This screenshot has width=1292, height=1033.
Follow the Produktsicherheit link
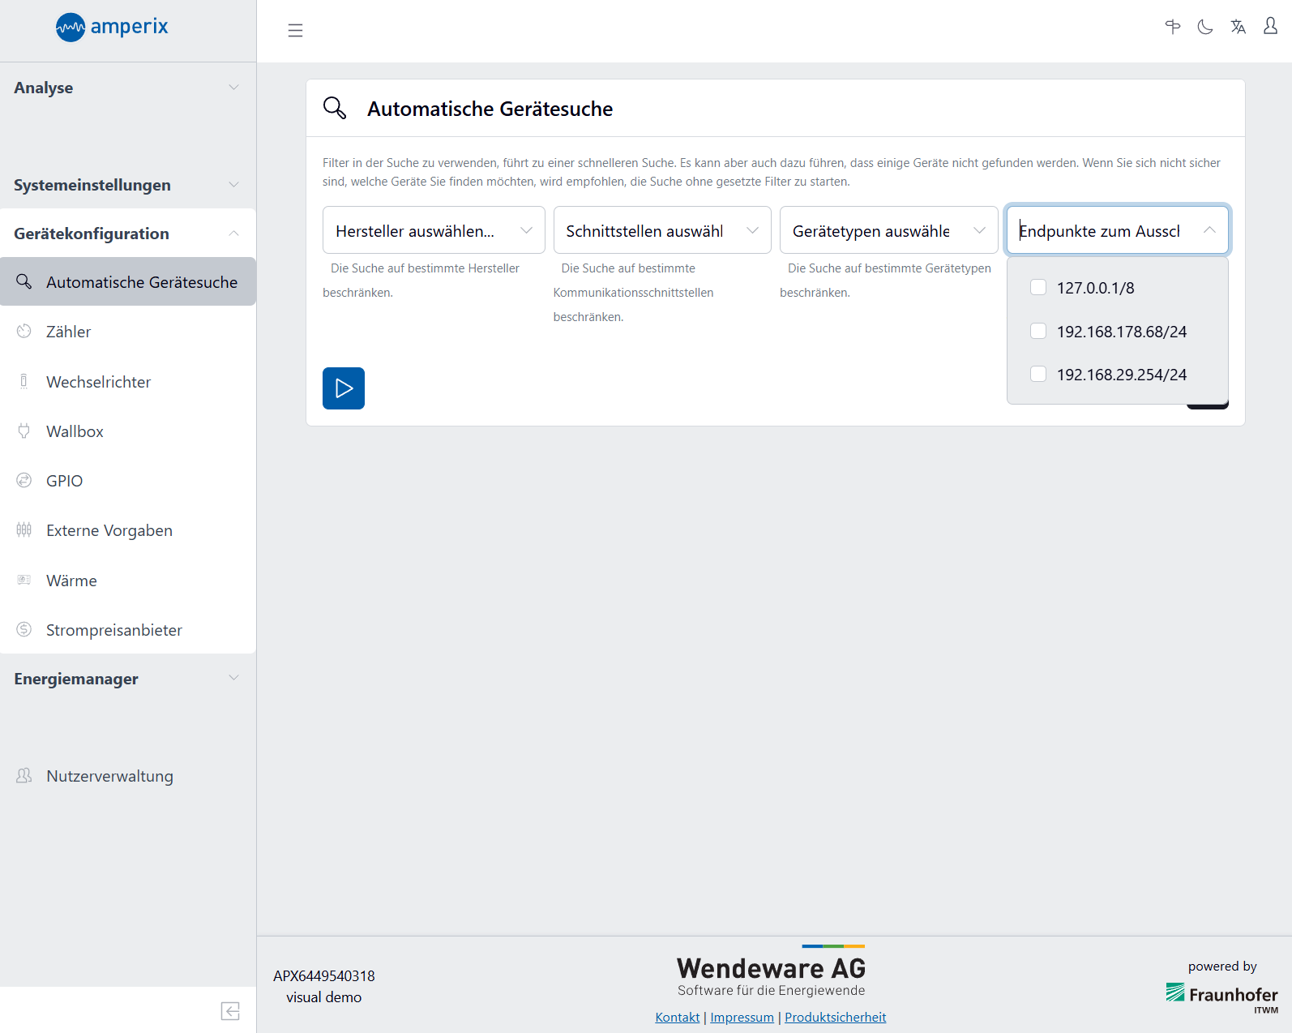click(x=835, y=1017)
